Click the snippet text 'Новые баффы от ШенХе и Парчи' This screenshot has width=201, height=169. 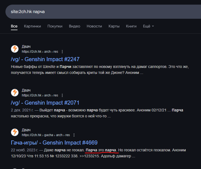coord(41,67)
